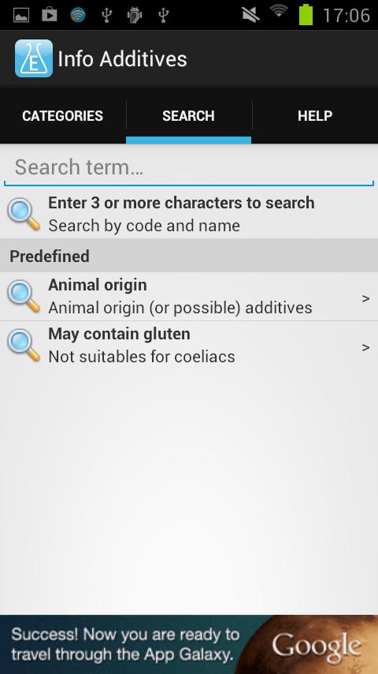378x674 pixels.
Task: Tap the Android debug status icon
Action: coord(135,16)
